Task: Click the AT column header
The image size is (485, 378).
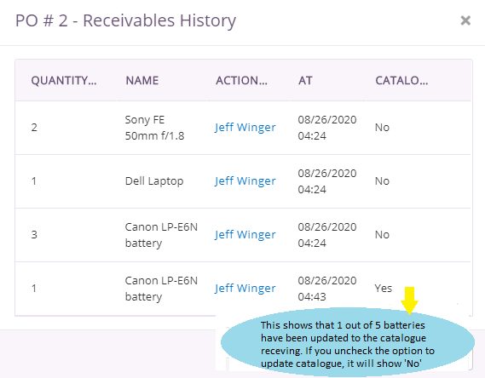Action: [x=305, y=81]
